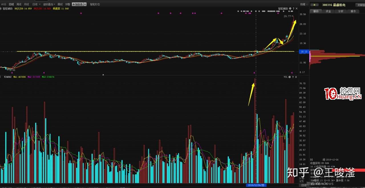Open VOL panel settings gear
The width and height of the screenshot is (365, 188).
pyautogui.click(x=290, y=77)
